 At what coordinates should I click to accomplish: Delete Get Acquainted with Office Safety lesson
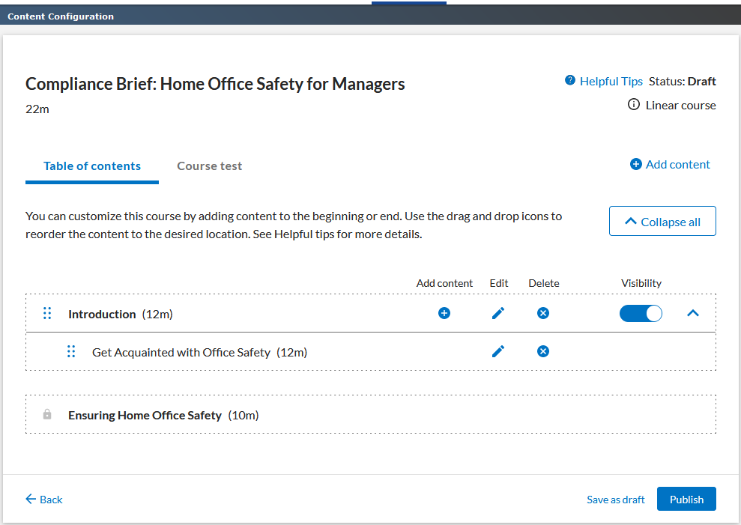tap(543, 351)
